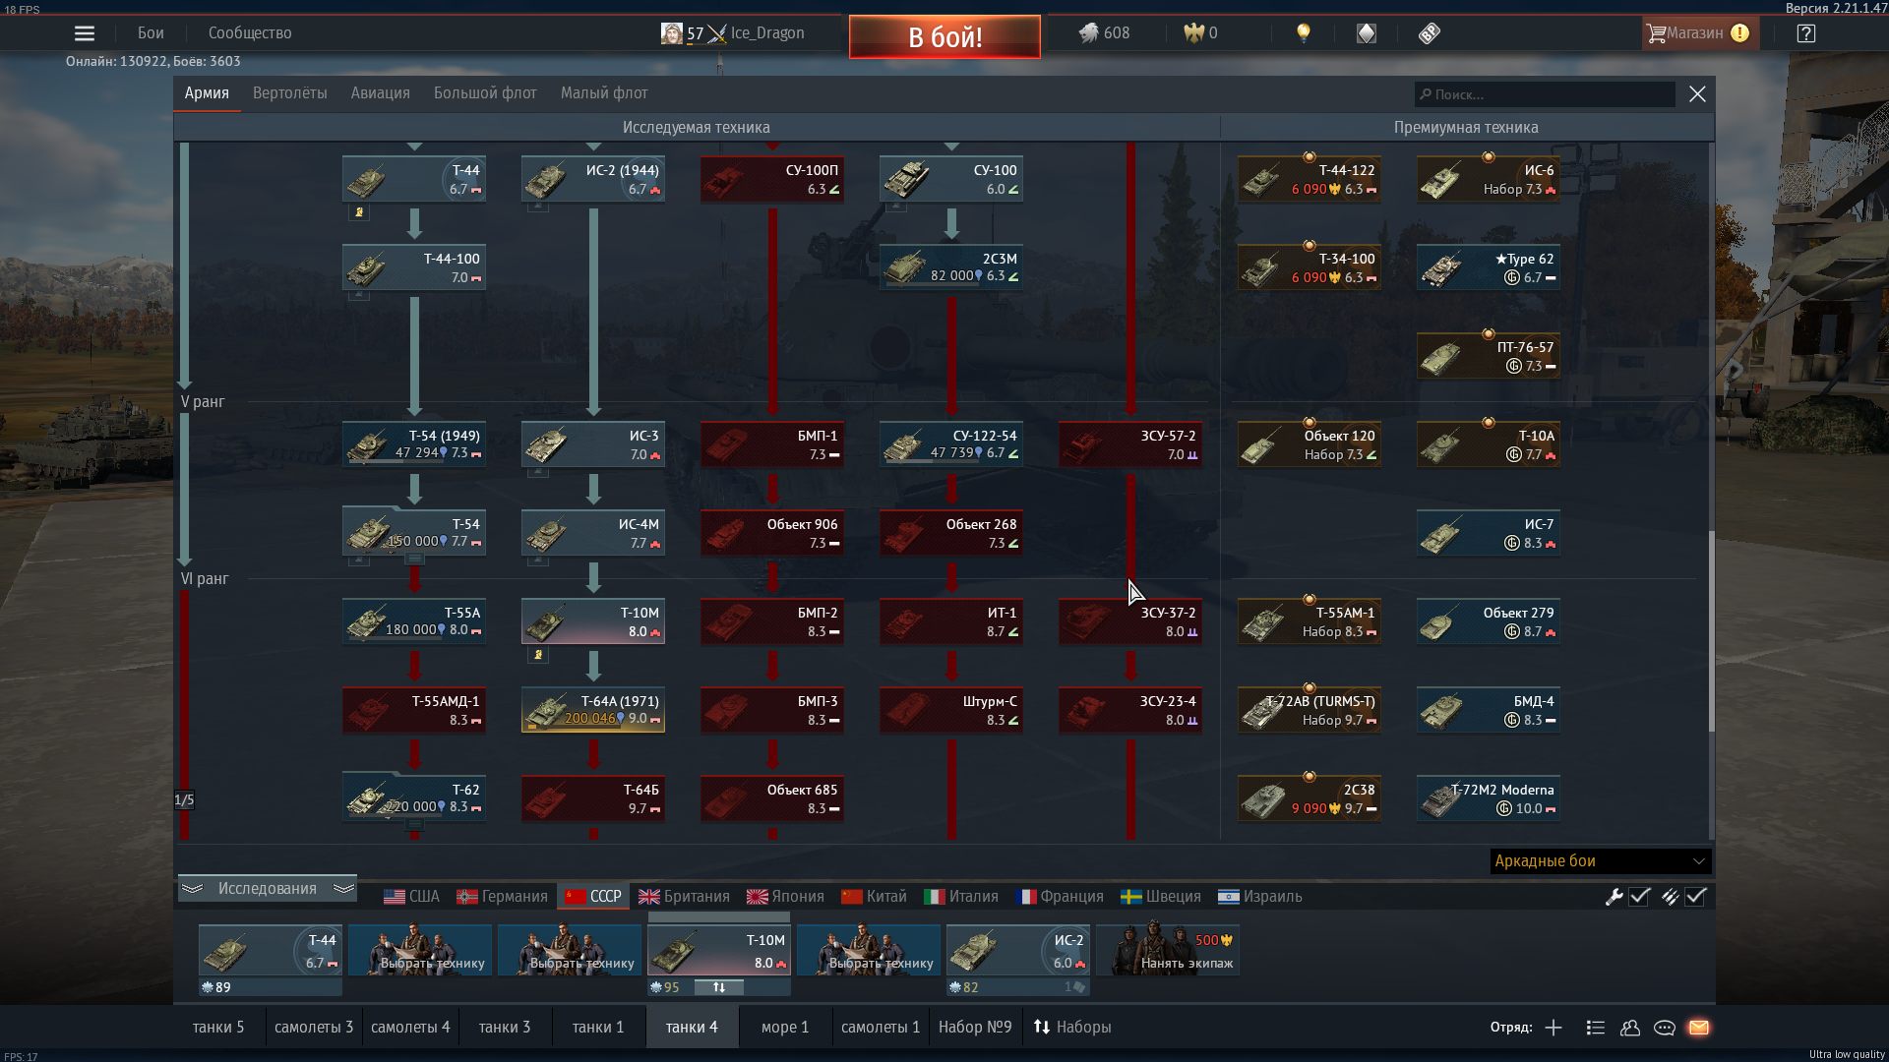
Task: Open the Аркадные бои mode dropdown
Action: (1601, 861)
